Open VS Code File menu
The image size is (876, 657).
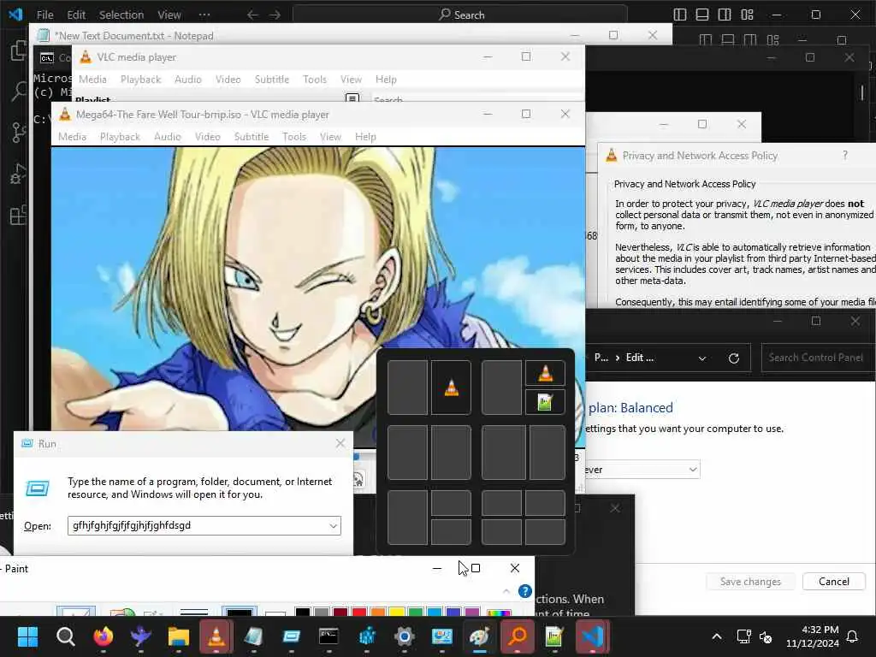[44, 15]
